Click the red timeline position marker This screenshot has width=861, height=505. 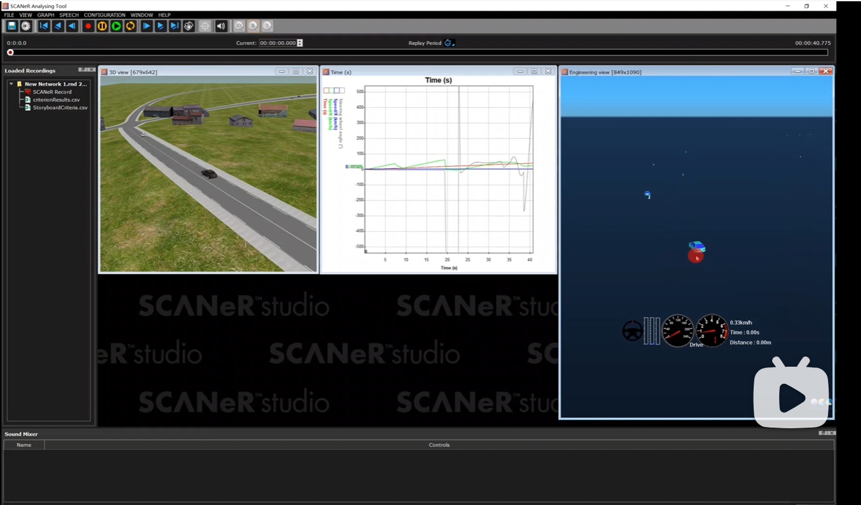pyautogui.click(x=10, y=53)
